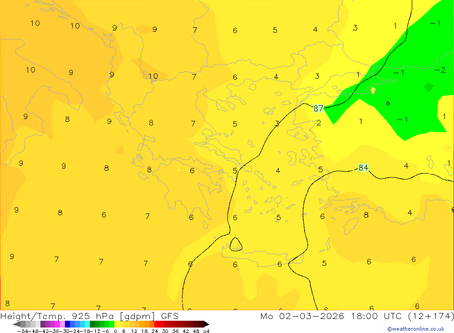
Task: Click the -6 legend scale label
Action: [105, 331]
